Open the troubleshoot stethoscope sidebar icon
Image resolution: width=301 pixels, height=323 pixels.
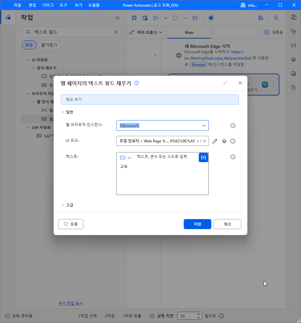point(293,31)
